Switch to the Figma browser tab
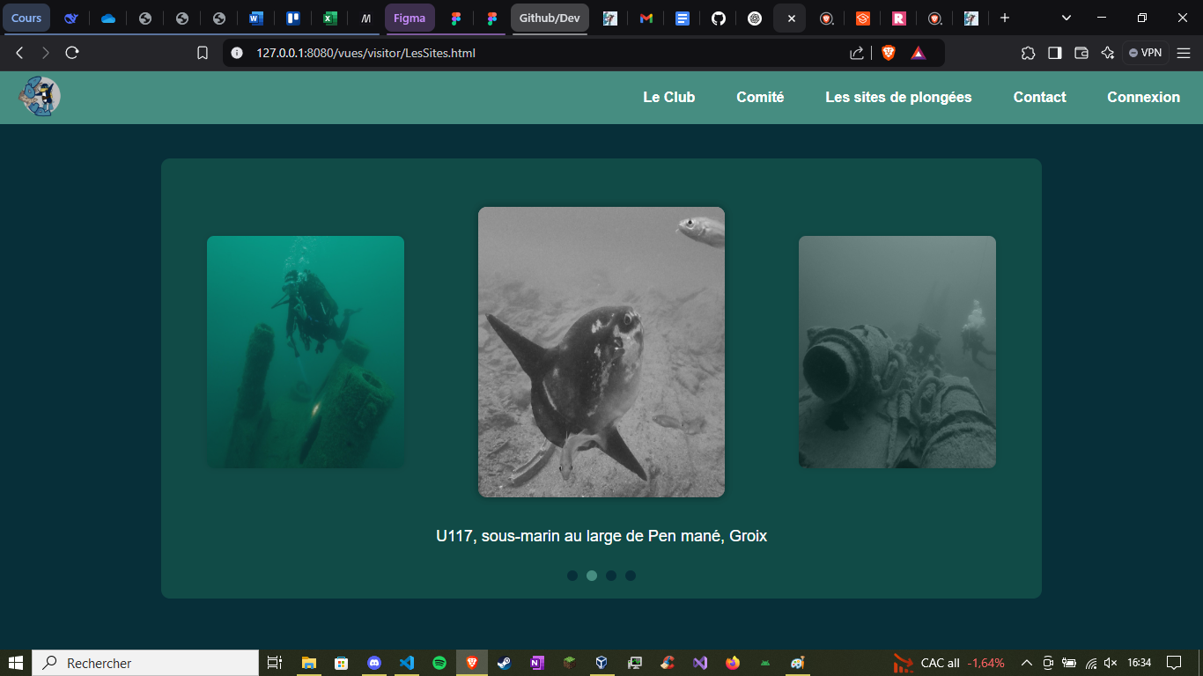1203x676 pixels. tap(410, 17)
